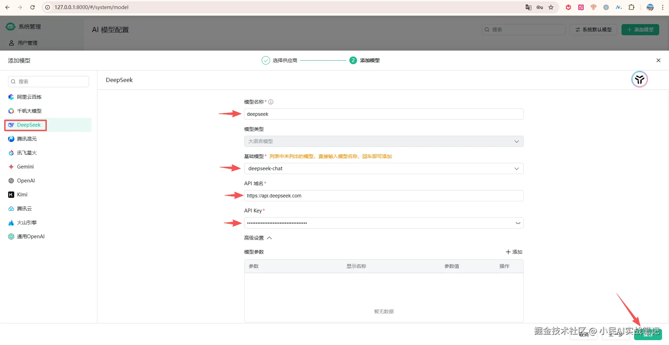Click the 选择供应商 step
Screen dimensions: 669x345
[279, 60]
